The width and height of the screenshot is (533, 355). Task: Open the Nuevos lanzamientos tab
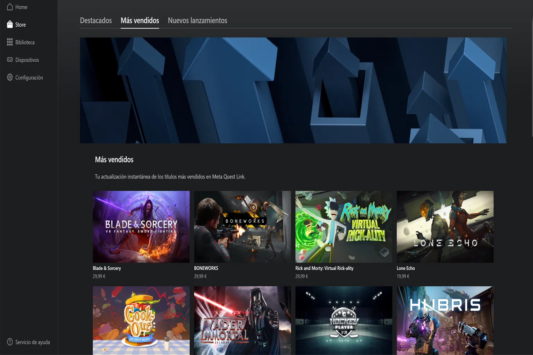click(x=197, y=20)
